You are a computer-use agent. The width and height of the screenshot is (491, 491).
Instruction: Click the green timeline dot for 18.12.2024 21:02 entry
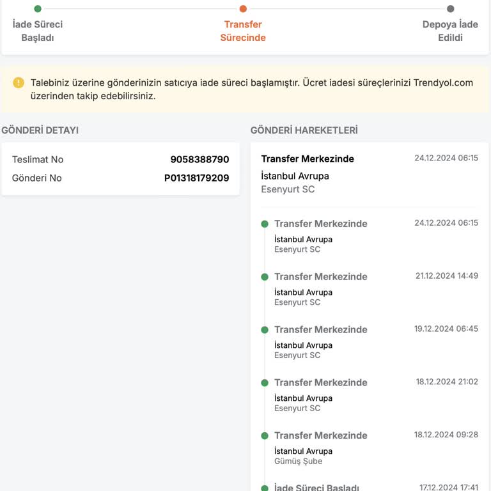[x=265, y=383]
